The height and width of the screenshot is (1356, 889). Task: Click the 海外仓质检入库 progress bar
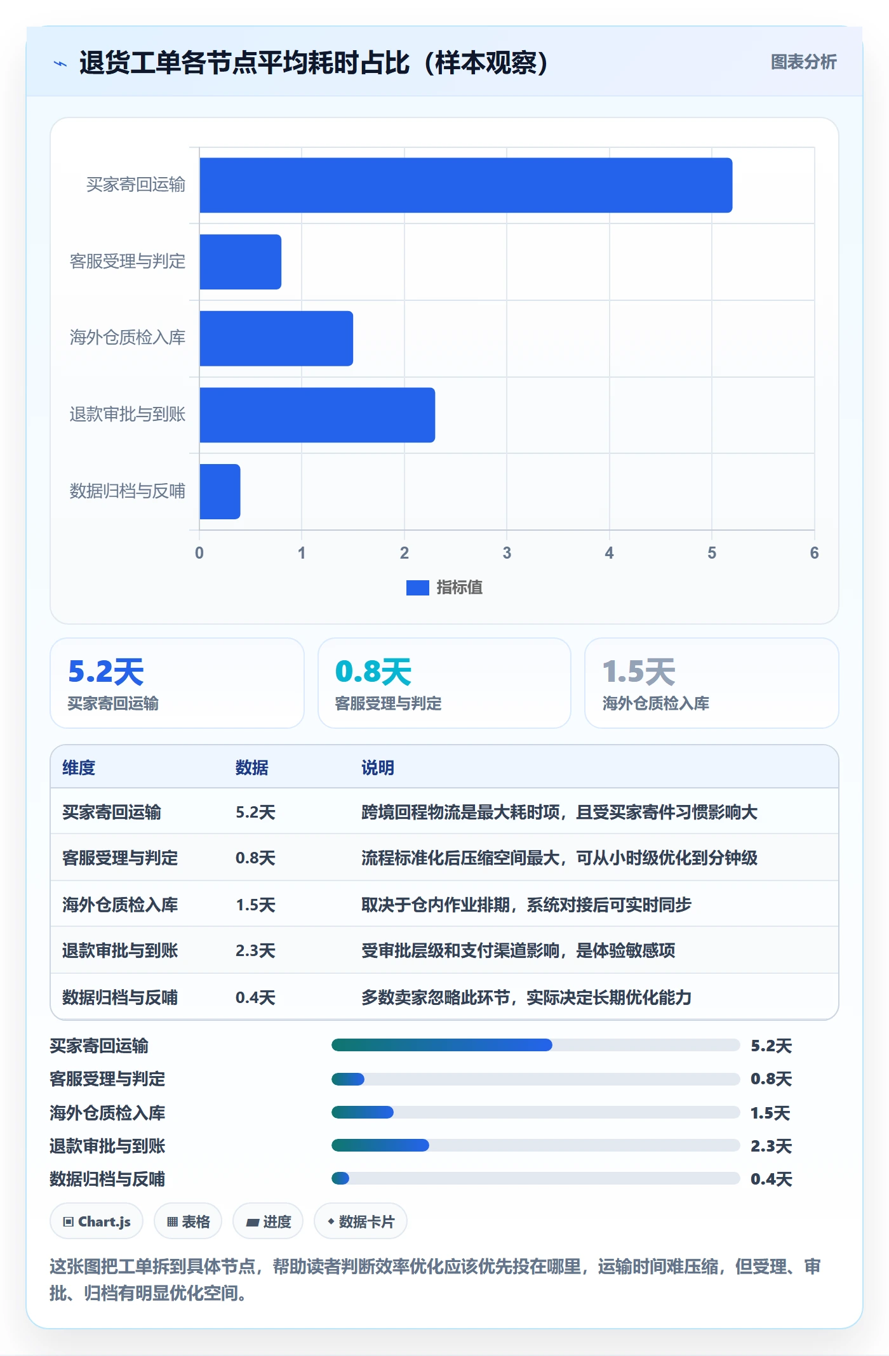(x=535, y=1112)
